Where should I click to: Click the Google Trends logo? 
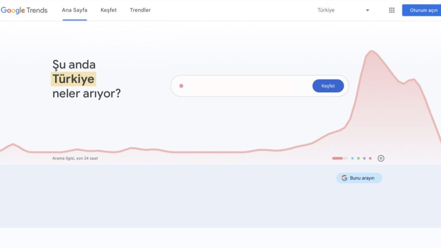[24, 10]
